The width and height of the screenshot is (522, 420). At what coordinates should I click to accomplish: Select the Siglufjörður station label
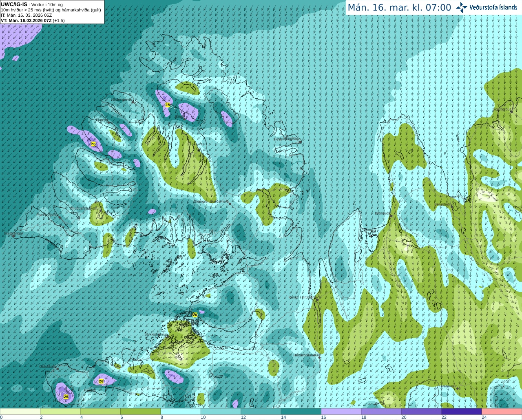(502, 109)
